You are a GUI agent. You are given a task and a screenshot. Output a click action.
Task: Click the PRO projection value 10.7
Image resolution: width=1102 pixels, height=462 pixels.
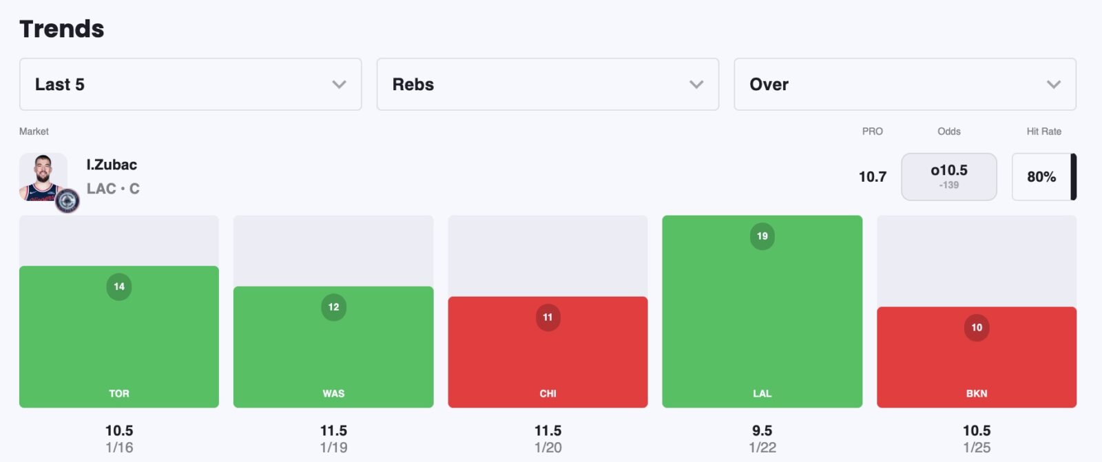[872, 177]
